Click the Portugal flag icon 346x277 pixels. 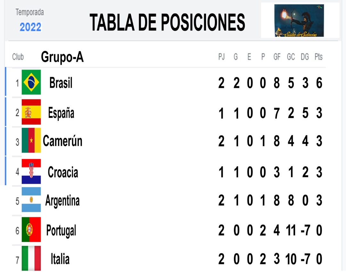coord(31,230)
